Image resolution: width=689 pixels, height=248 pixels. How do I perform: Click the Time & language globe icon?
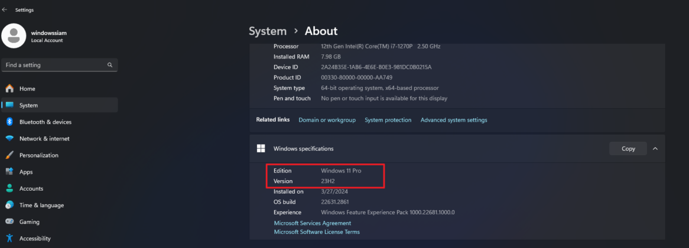pos(9,205)
